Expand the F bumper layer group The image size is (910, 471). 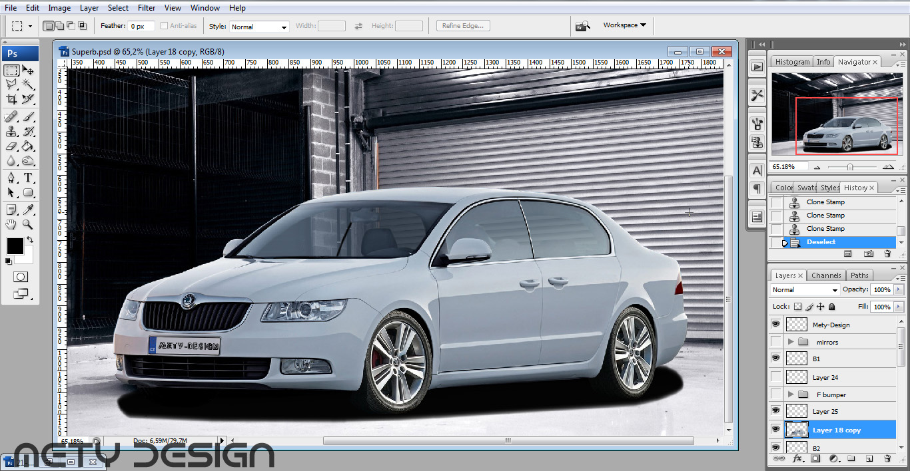pos(791,394)
